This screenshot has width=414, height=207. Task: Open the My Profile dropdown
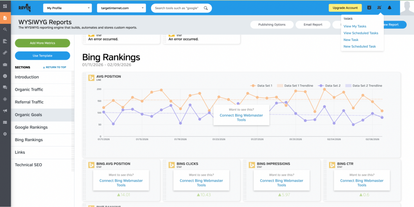68,8
